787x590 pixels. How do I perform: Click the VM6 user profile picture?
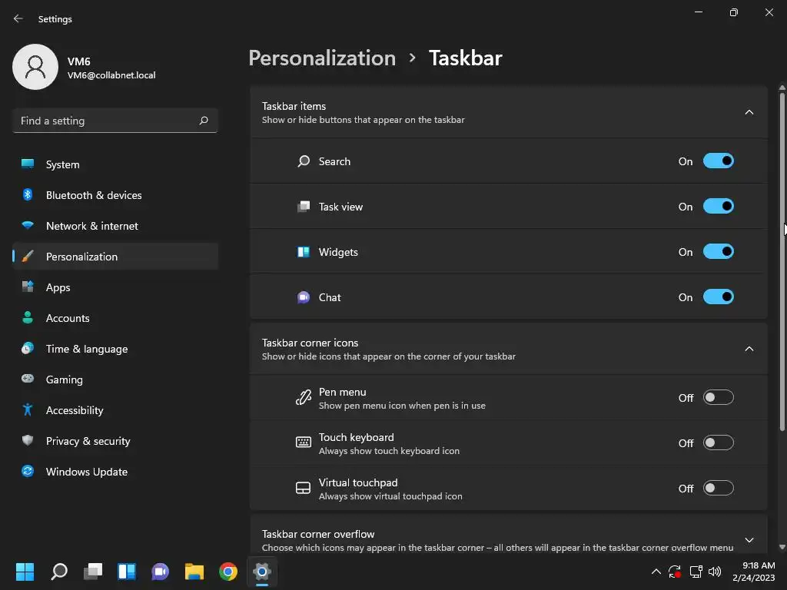point(35,67)
